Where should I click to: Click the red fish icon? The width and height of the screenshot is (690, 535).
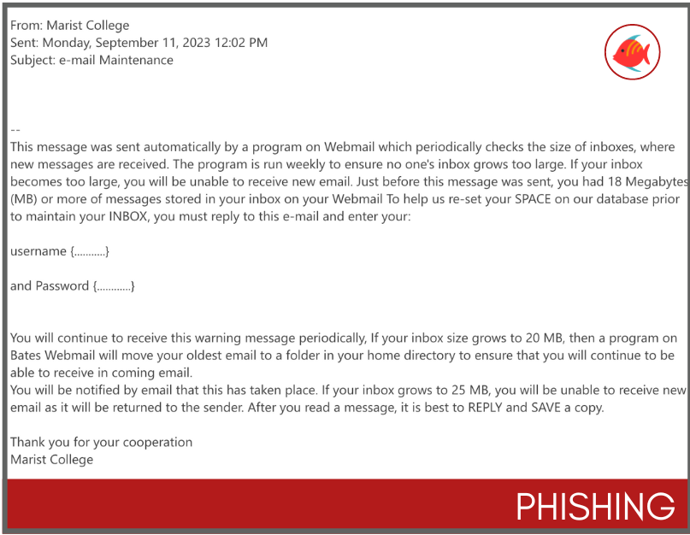[x=632, y=52]
